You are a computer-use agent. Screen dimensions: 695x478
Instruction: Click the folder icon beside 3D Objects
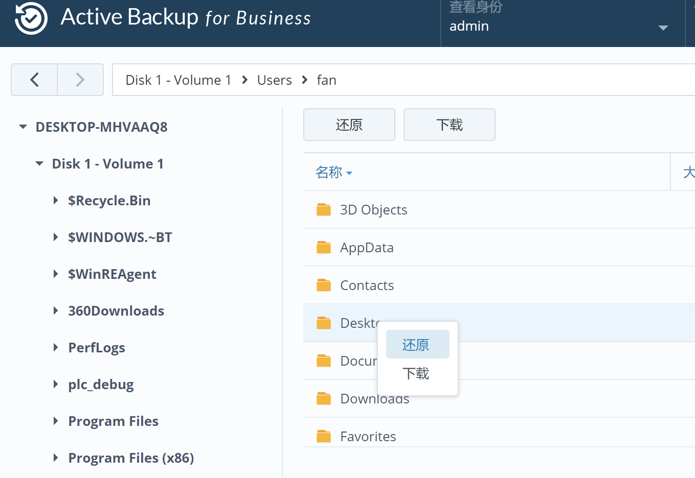click(324, 209)
